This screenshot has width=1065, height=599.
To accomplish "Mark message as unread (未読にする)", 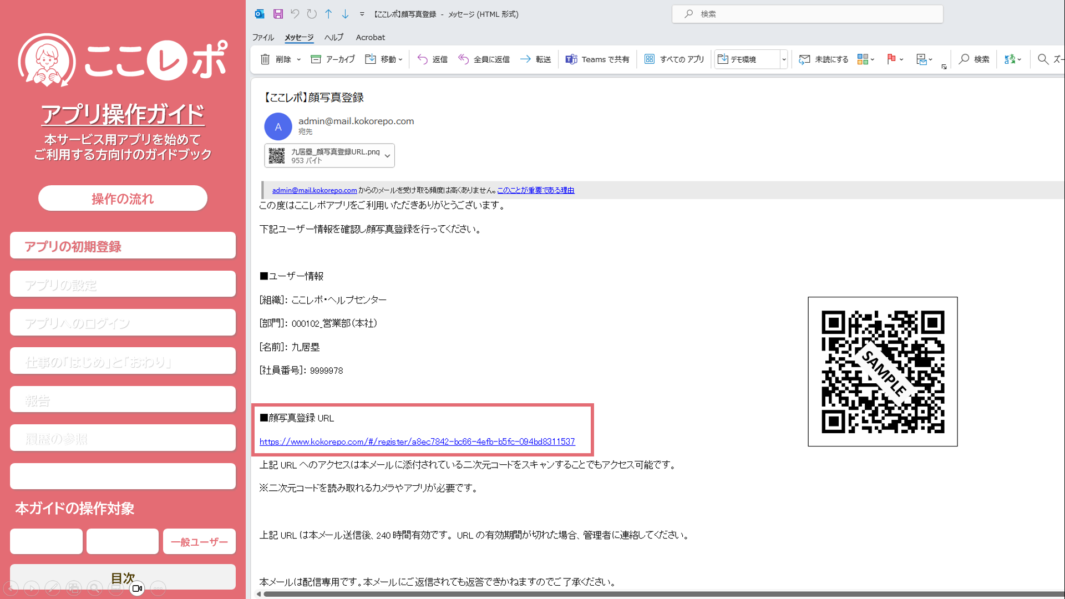I will pyautogui.click(x=824, y=59).
